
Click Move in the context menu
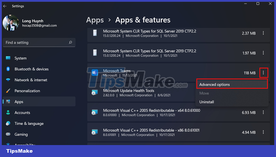click(232, 93)
